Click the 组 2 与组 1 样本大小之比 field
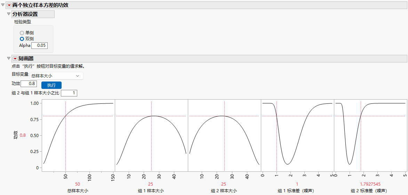The image size is (408, 195). (x=69, y=93)
